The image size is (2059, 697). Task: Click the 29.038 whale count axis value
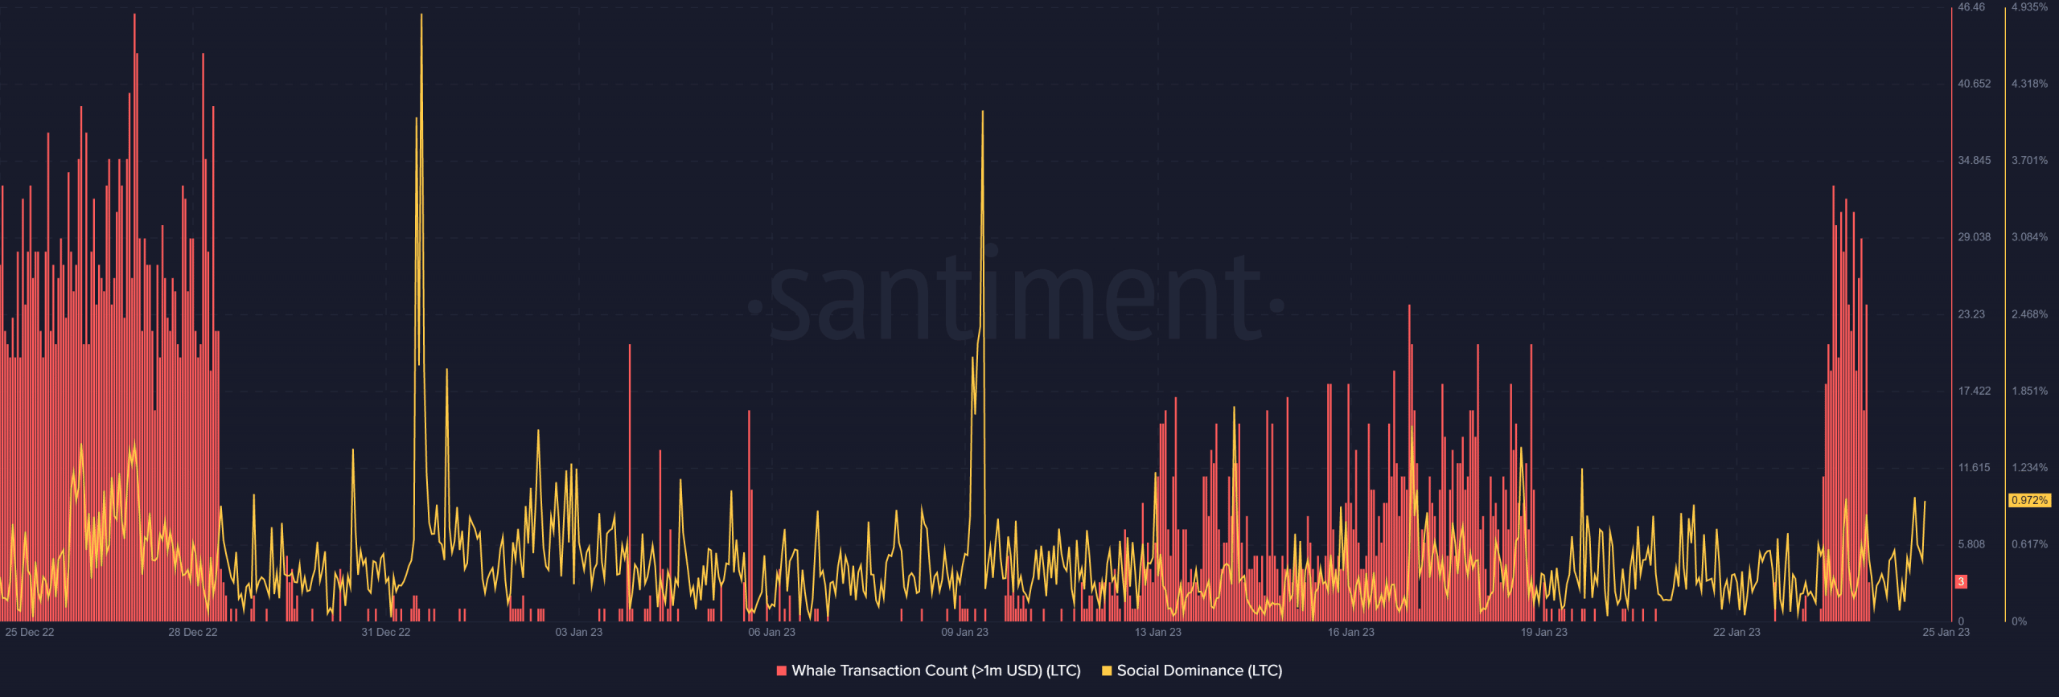(x=1975, y=237)
